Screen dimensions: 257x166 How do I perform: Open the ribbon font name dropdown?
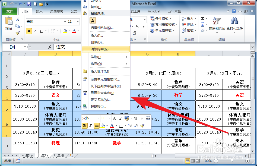coord(65,22)
